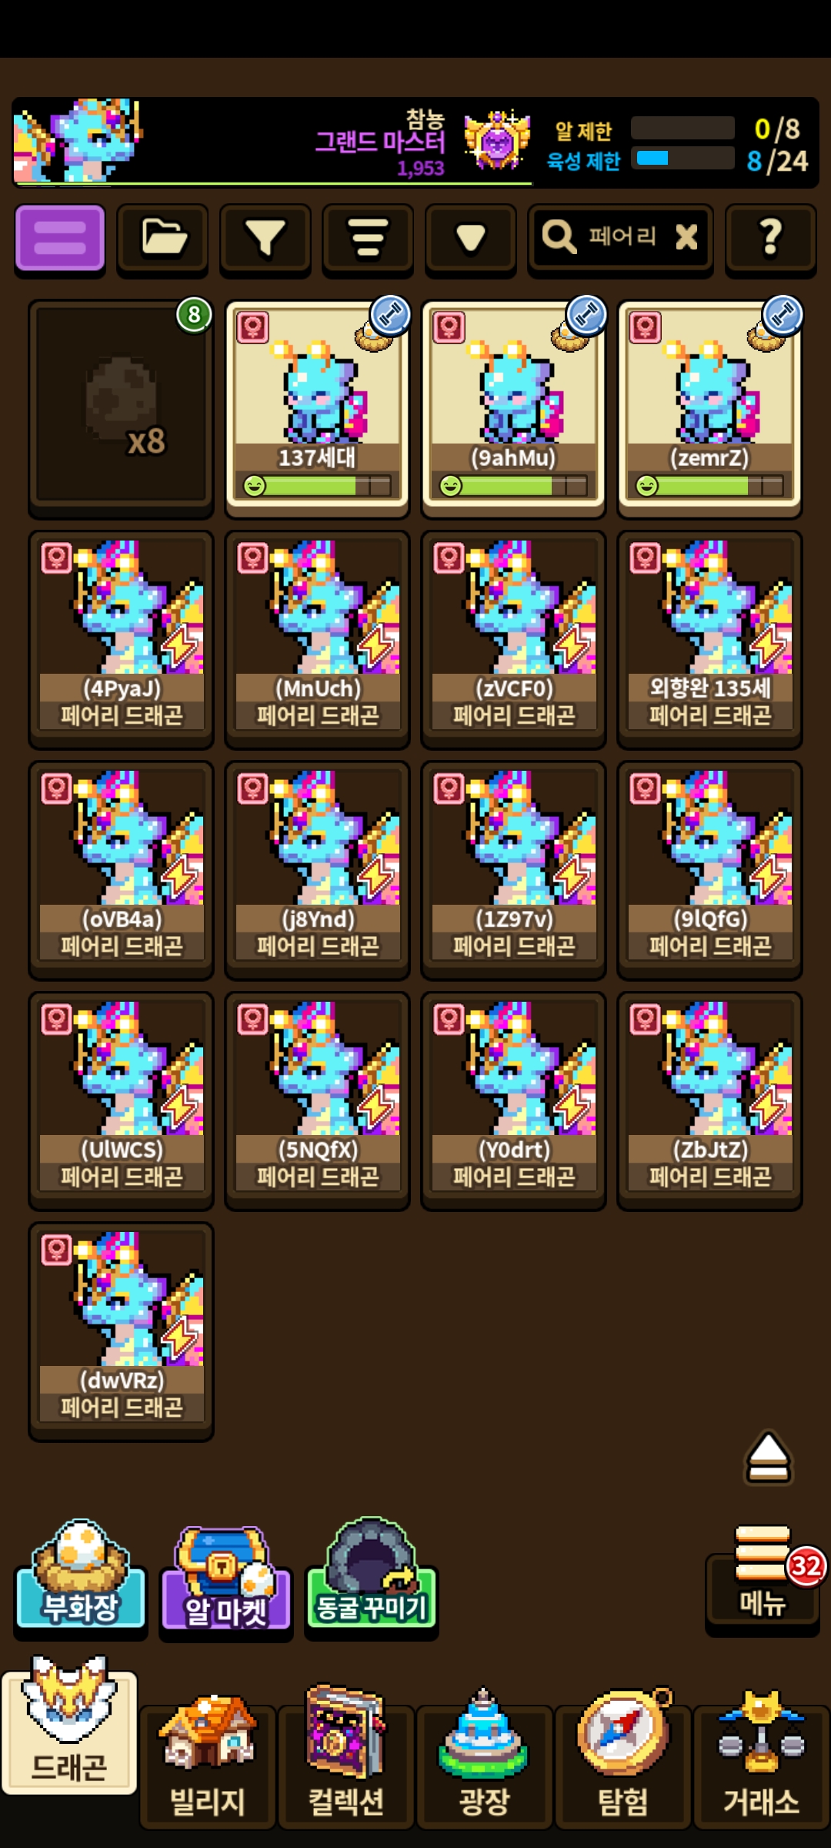Select the 외향완 135세 fairy dragon card
The image size is (831, 1848).
tap(709, 639)
